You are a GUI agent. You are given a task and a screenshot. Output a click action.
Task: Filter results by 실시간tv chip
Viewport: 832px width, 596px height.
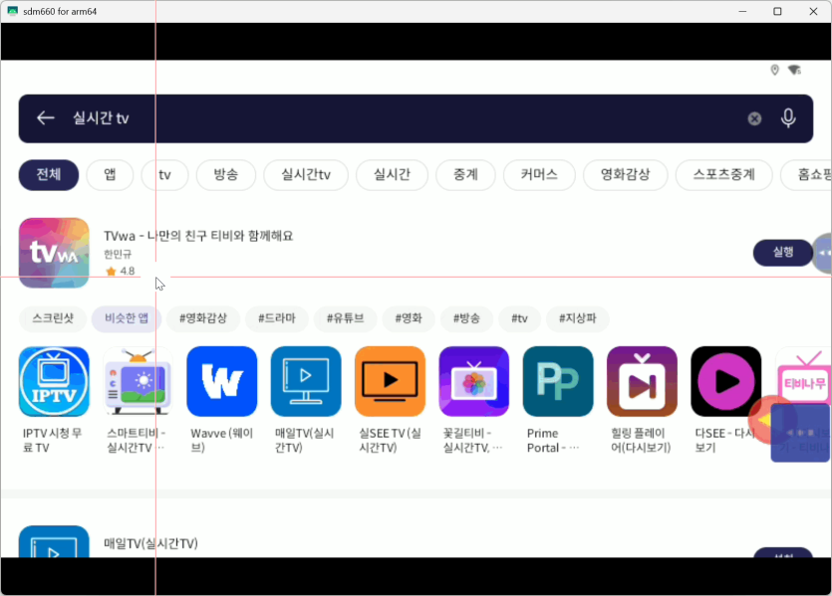click(306, 175)
